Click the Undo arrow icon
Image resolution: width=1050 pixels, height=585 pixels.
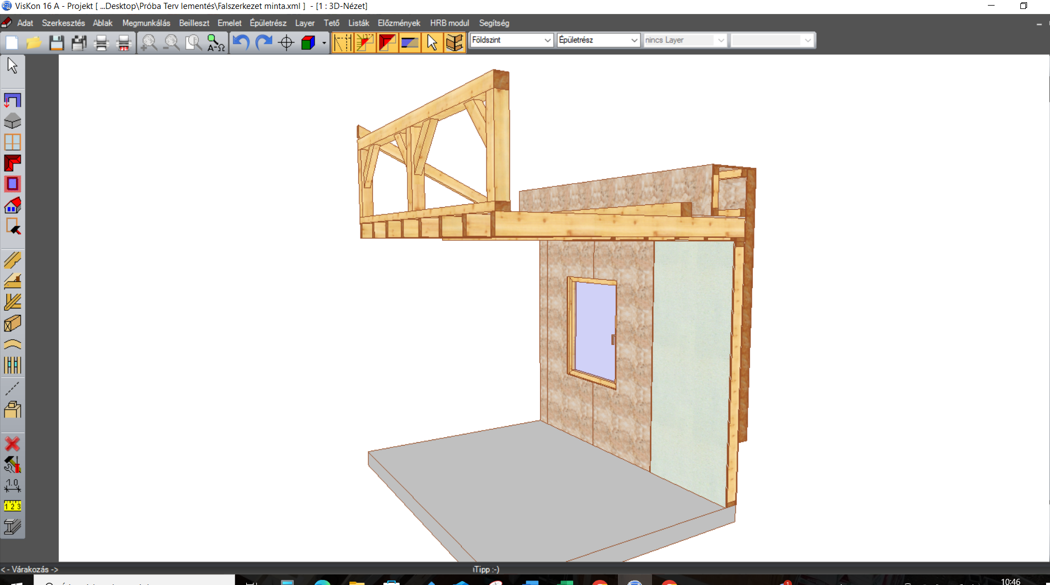(x=241, y=43)
